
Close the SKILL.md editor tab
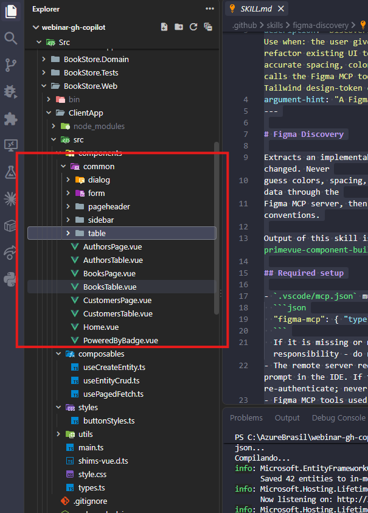click(x=281, y=9)
